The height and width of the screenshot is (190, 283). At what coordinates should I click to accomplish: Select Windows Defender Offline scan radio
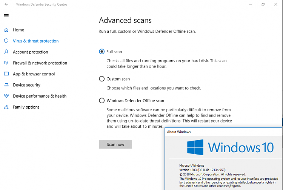tap(102, 100)
